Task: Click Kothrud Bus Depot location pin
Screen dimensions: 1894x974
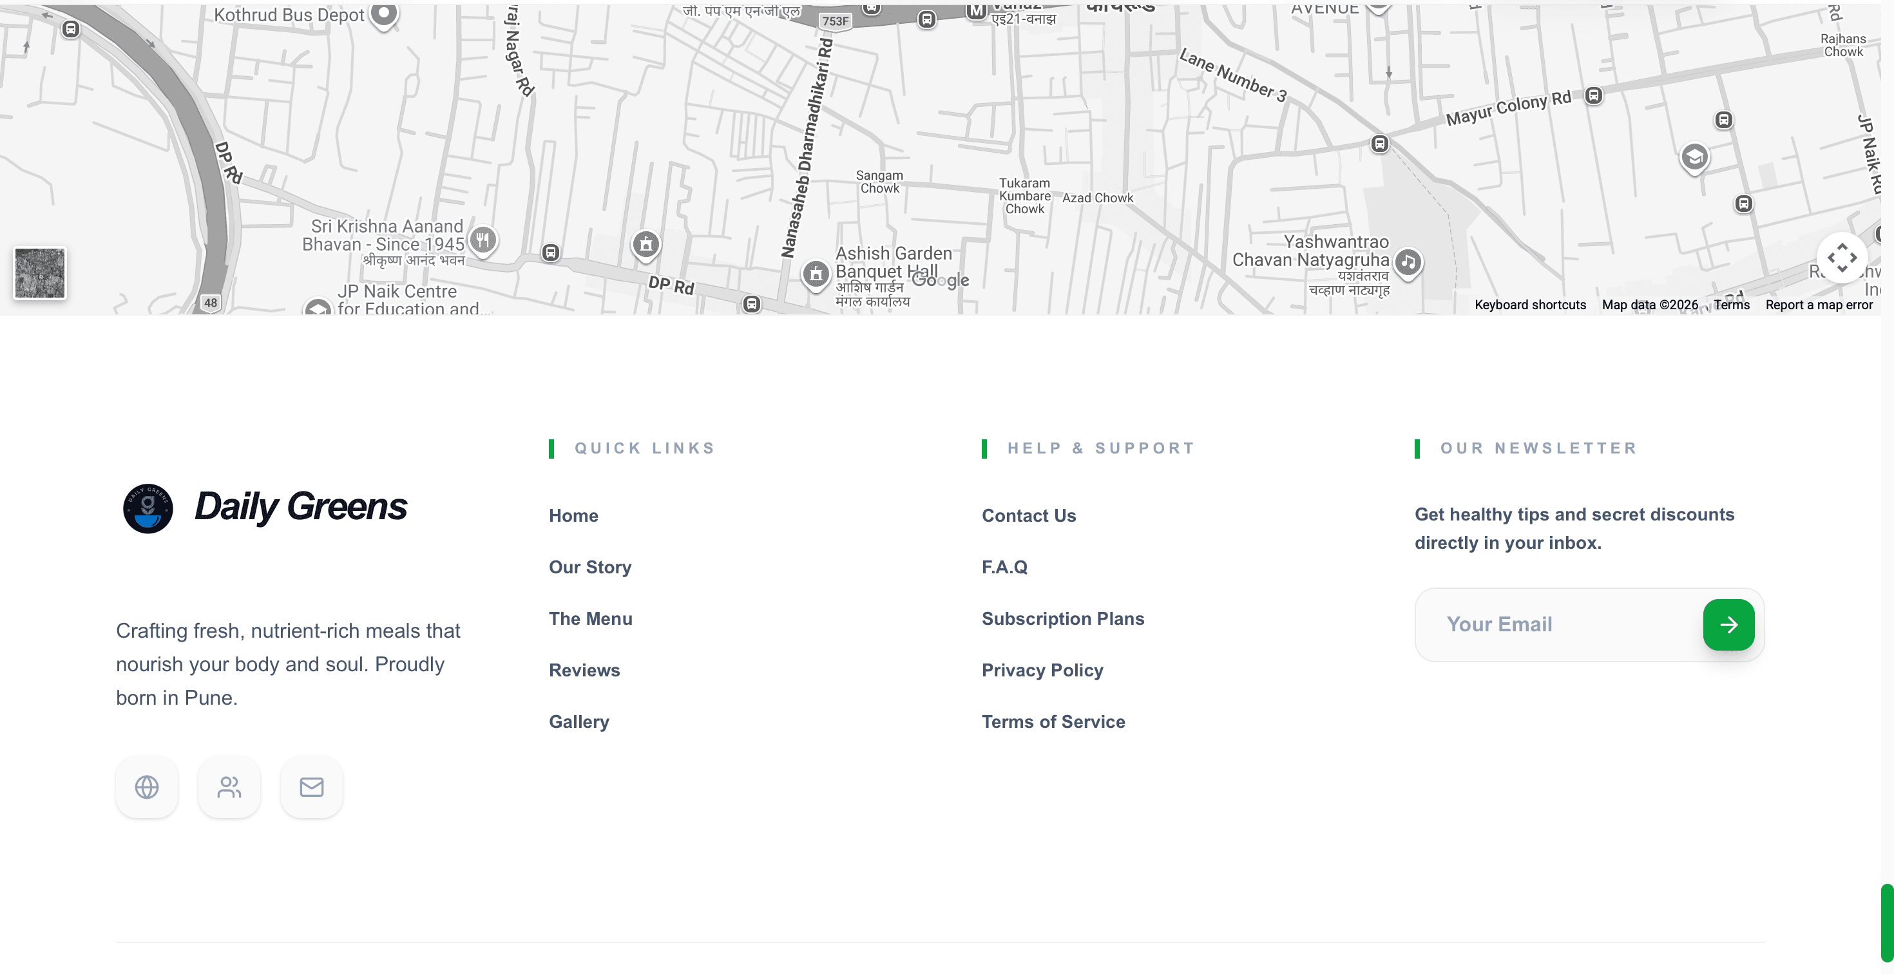Action: coord(384,14)
